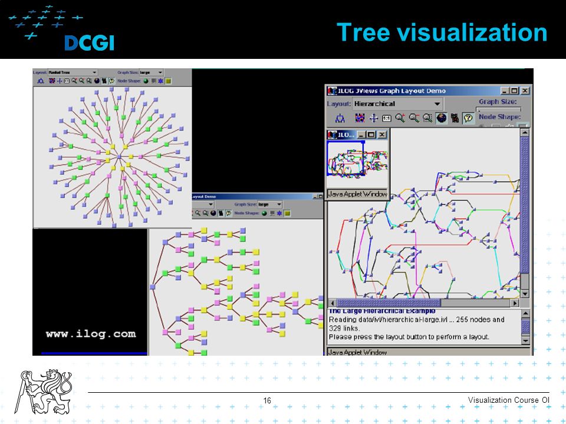Click randomize nodes icon in Hierarchical window

pos(360,118)
